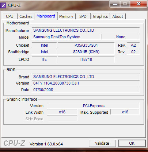Select BIOS version 04FY.1164.20080730.OJH
The image size is (148, 152).
point(86,83)
